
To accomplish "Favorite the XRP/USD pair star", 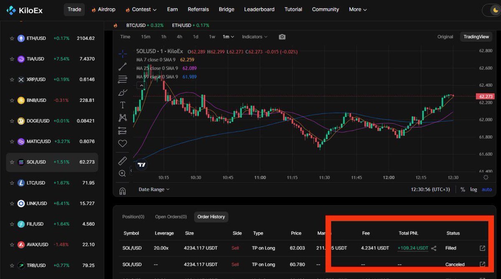I will (x=12, y=80).
